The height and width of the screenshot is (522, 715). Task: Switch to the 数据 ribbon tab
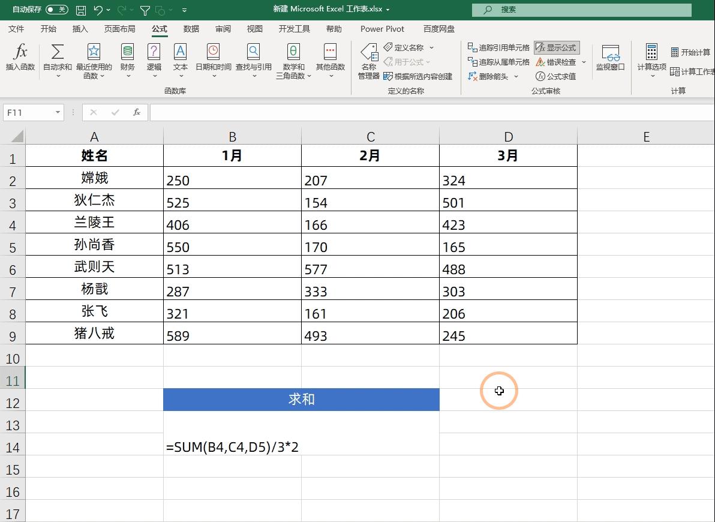click(191, 28)
